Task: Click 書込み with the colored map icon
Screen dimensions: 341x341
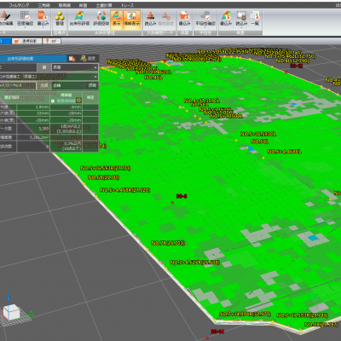Action: coord(226,19)
